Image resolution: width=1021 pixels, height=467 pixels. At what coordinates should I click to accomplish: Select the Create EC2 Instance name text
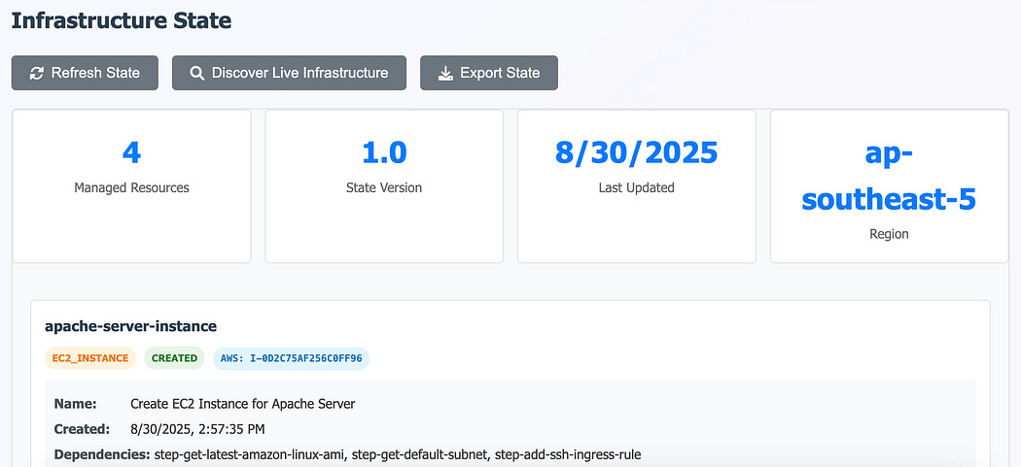(x=243, y=404)
